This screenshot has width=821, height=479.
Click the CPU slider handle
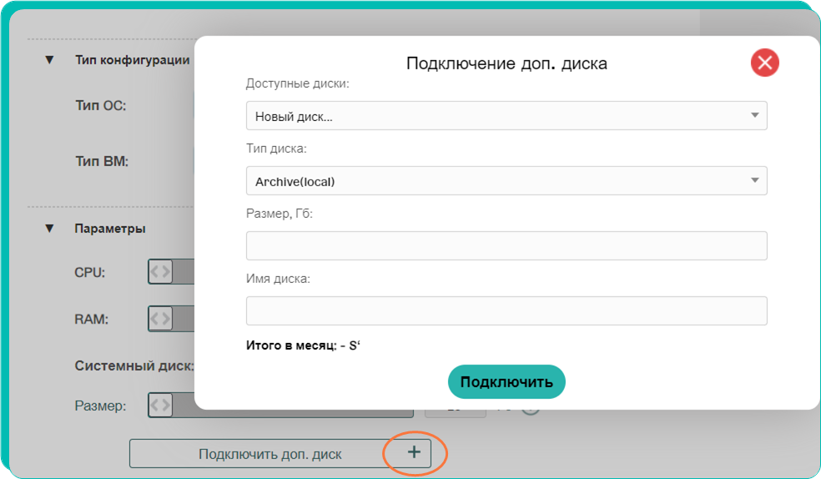pyautogui.click(x=160, y=272)
